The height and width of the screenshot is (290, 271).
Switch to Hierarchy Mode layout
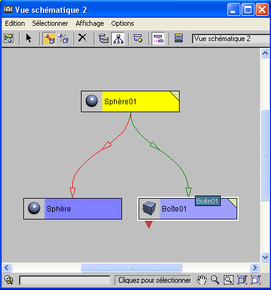coord(104,39)
